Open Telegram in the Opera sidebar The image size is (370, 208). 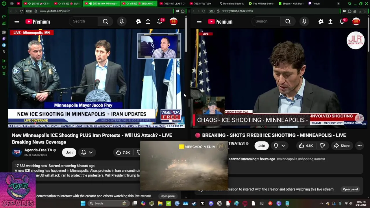pyautogui.click(x=4, y=45)
